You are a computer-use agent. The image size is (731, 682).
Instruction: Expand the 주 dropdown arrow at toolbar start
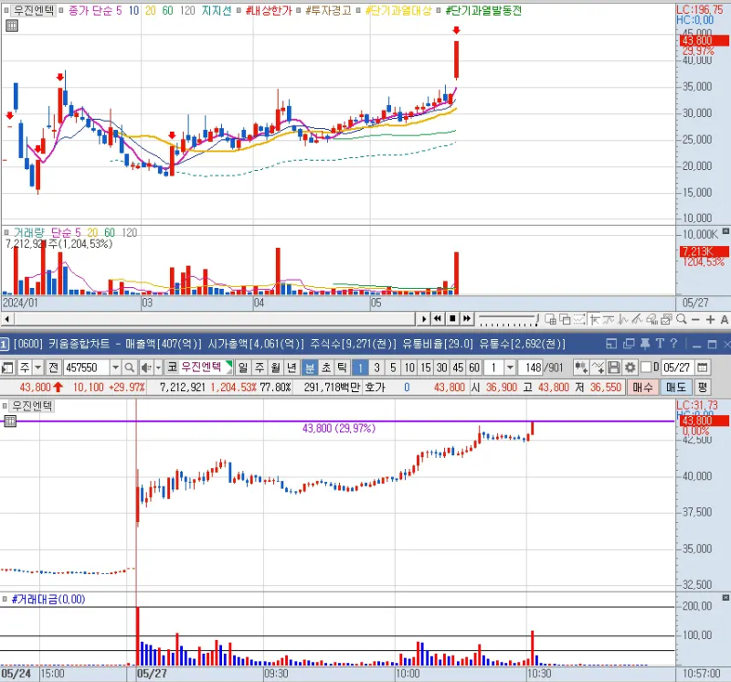37,368
